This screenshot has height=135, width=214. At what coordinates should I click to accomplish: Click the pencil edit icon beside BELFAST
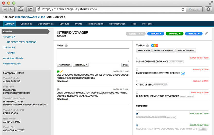[206, 33]
